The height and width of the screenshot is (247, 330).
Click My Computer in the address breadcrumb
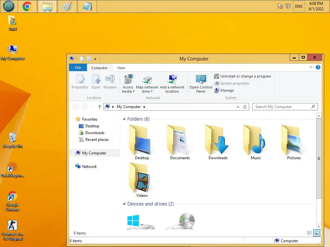[x=129, y=107]
